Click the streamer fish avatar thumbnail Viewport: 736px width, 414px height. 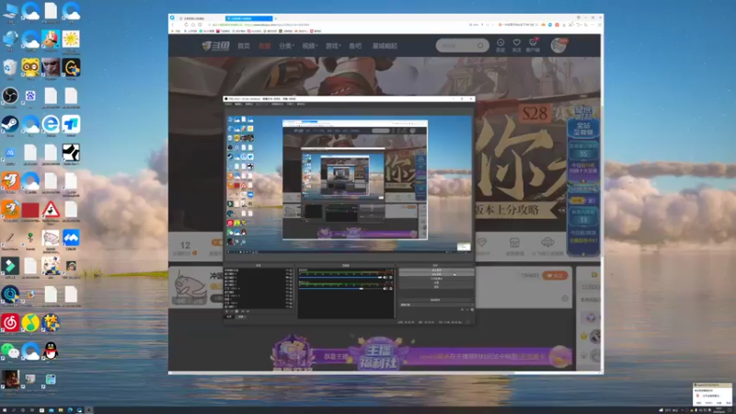tap(190, 287)
